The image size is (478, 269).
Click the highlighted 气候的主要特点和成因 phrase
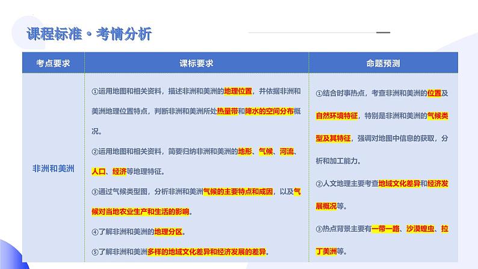[238, 191]
